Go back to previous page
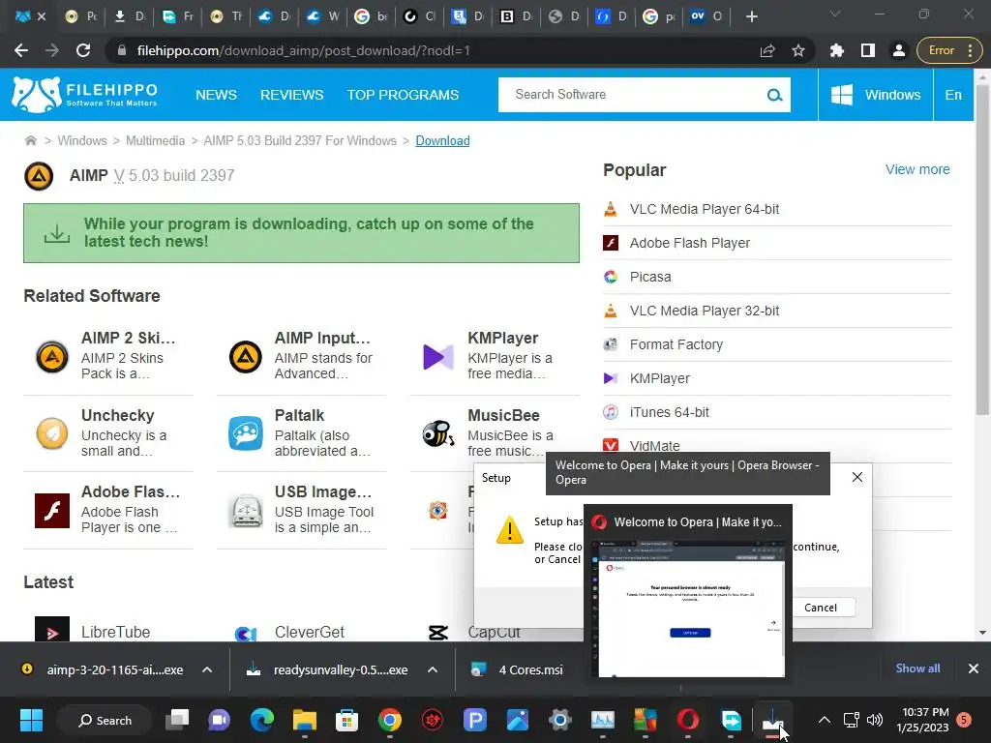Screen dimensions: 991x743 click(21, 50)
